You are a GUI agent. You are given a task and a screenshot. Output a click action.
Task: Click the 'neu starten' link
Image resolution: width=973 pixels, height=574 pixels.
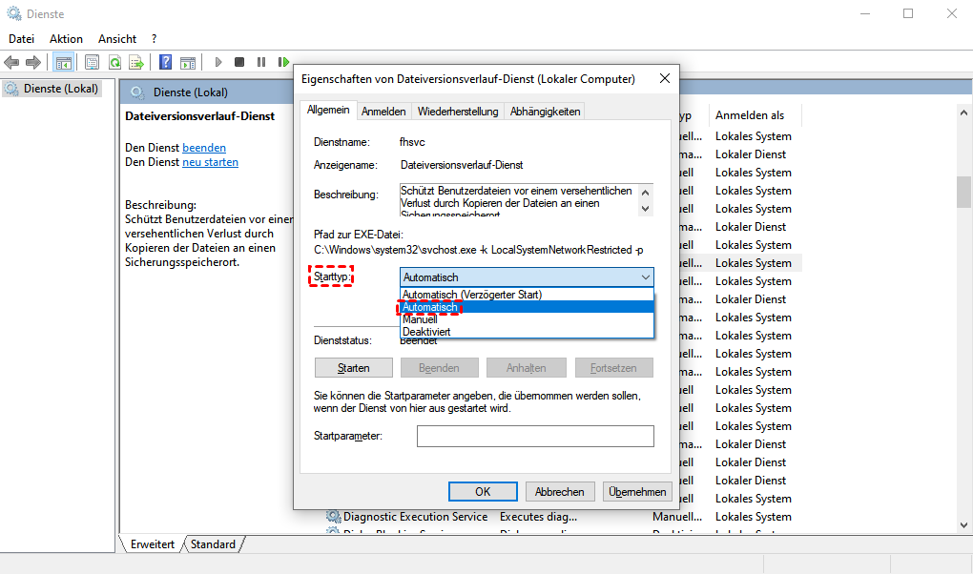pos(210,162)
